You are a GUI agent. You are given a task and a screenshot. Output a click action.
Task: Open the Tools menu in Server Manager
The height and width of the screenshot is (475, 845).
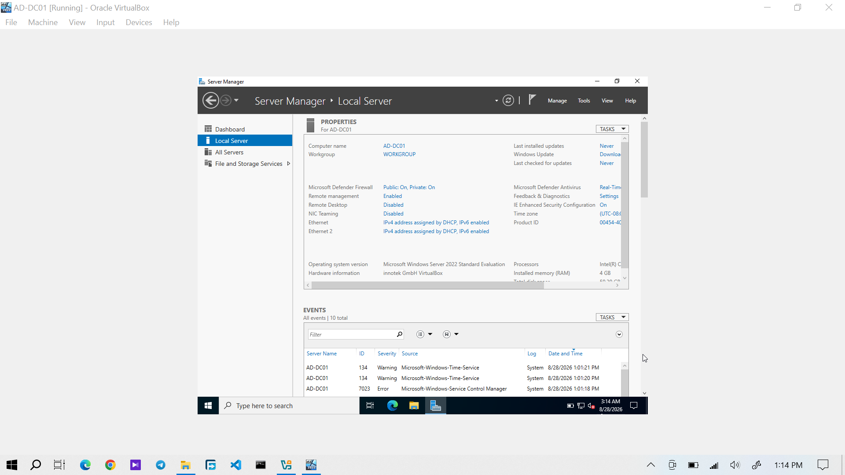(584, 101)
